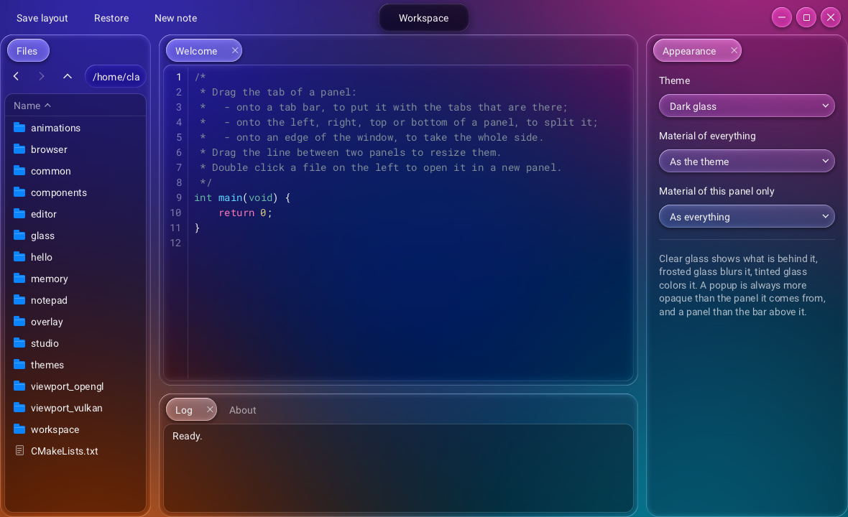Switch to the Files tab
Screen dimensions: 848x517
pyautogui.click(x=27, y=50)
